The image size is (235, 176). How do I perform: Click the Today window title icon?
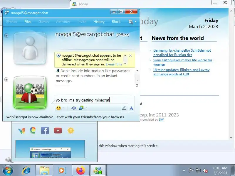[74, 4]
